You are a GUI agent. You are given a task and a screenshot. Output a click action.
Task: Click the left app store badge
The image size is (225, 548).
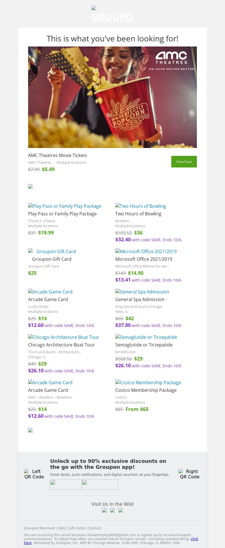click(66, 485)
